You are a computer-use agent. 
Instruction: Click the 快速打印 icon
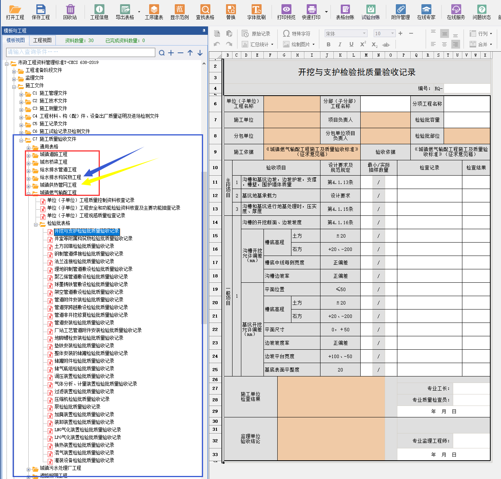click(x=311, y=12)
